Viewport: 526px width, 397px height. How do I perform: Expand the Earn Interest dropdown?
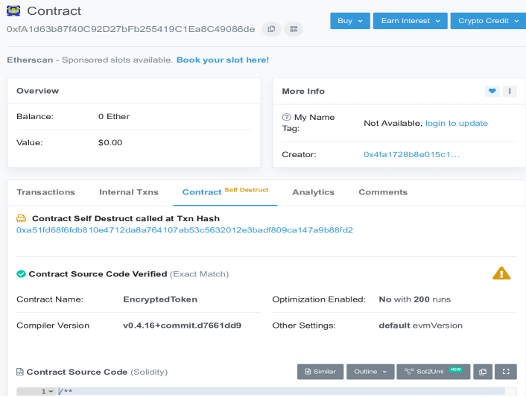[x=411, y=21]
